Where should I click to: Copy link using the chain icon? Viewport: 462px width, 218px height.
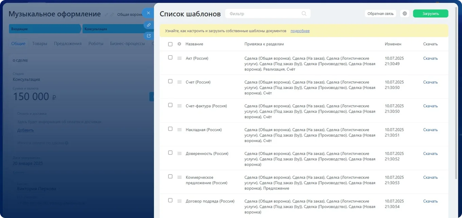click(148, 25)
